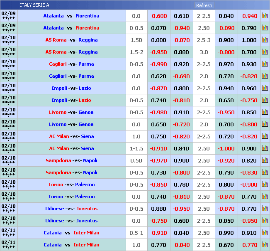This screenshot has height=251, width=270.
Task: Click Udinese -vs- Juventus match with 0.0 handicap
Action: coord(71,221)
